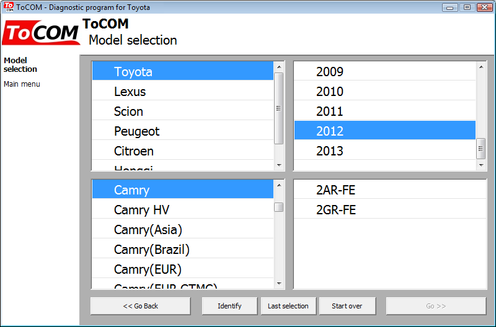Click the make list scroll-down arrow
This screenshot has height=327, width=496.
pos(279,165)
